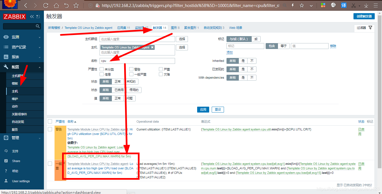382x194 pixels.
Task: Click the lightning bolt icon in the address bar
Action: tap(293, 5)
